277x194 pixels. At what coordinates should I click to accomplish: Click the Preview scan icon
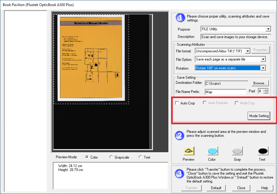pos(189,151)
